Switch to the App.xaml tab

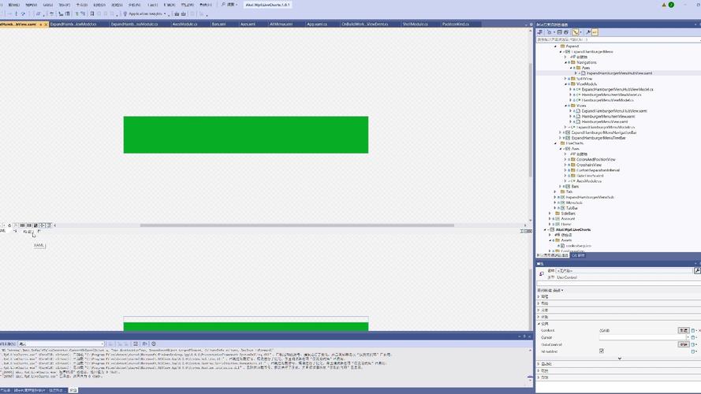point(315,24)
